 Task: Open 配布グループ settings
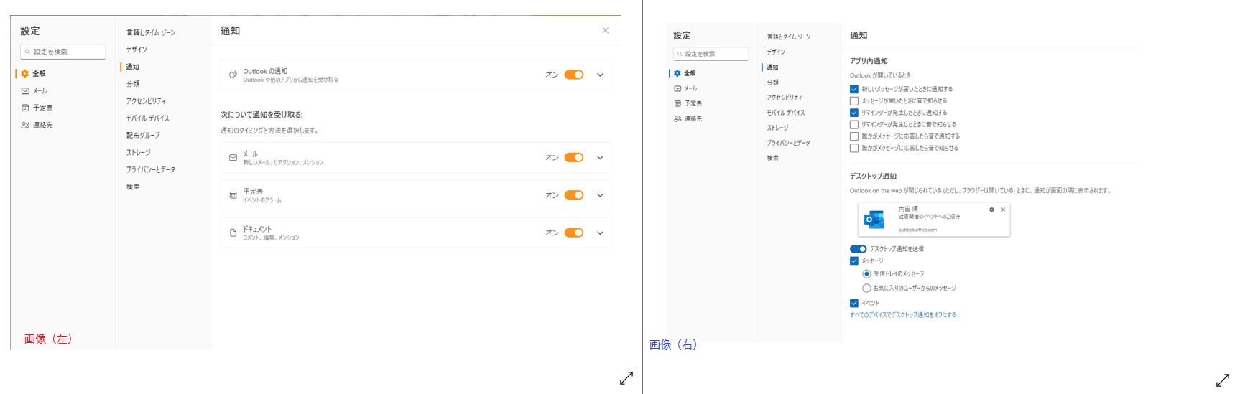tap(143, 136)
